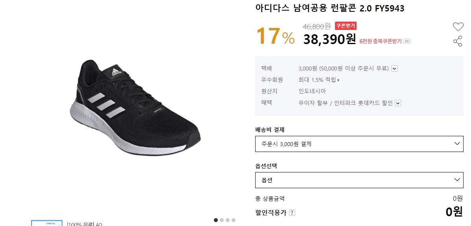Select the first image carousel dot

coord(216,220)
